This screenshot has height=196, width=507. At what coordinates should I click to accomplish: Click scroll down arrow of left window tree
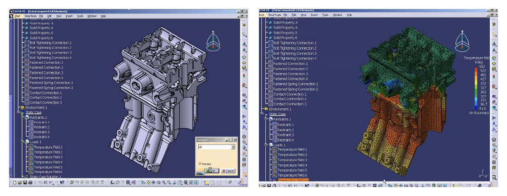11,176
